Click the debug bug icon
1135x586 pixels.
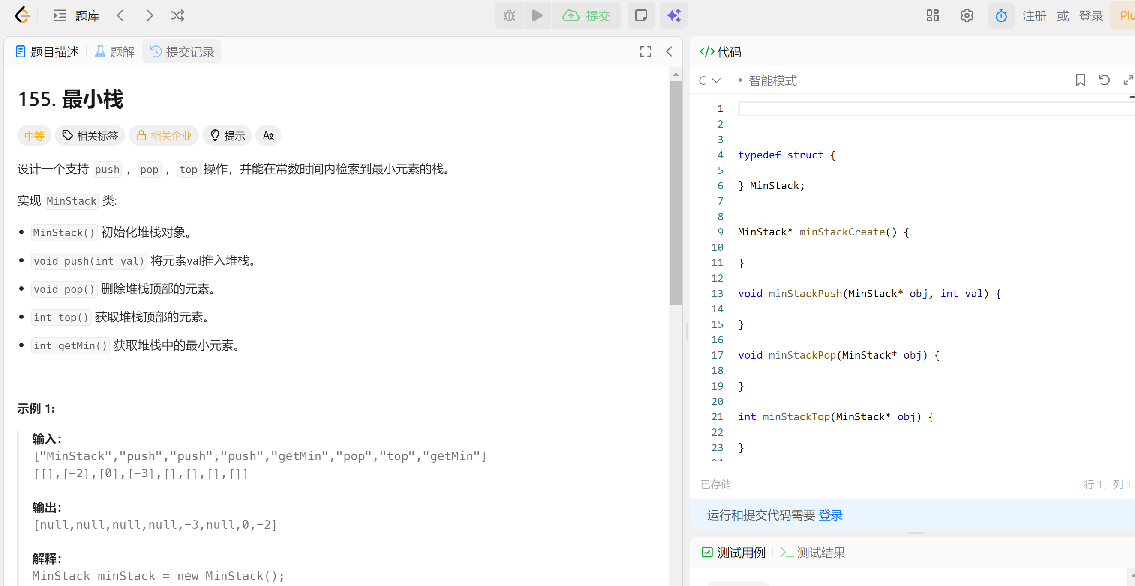point(509,16)
